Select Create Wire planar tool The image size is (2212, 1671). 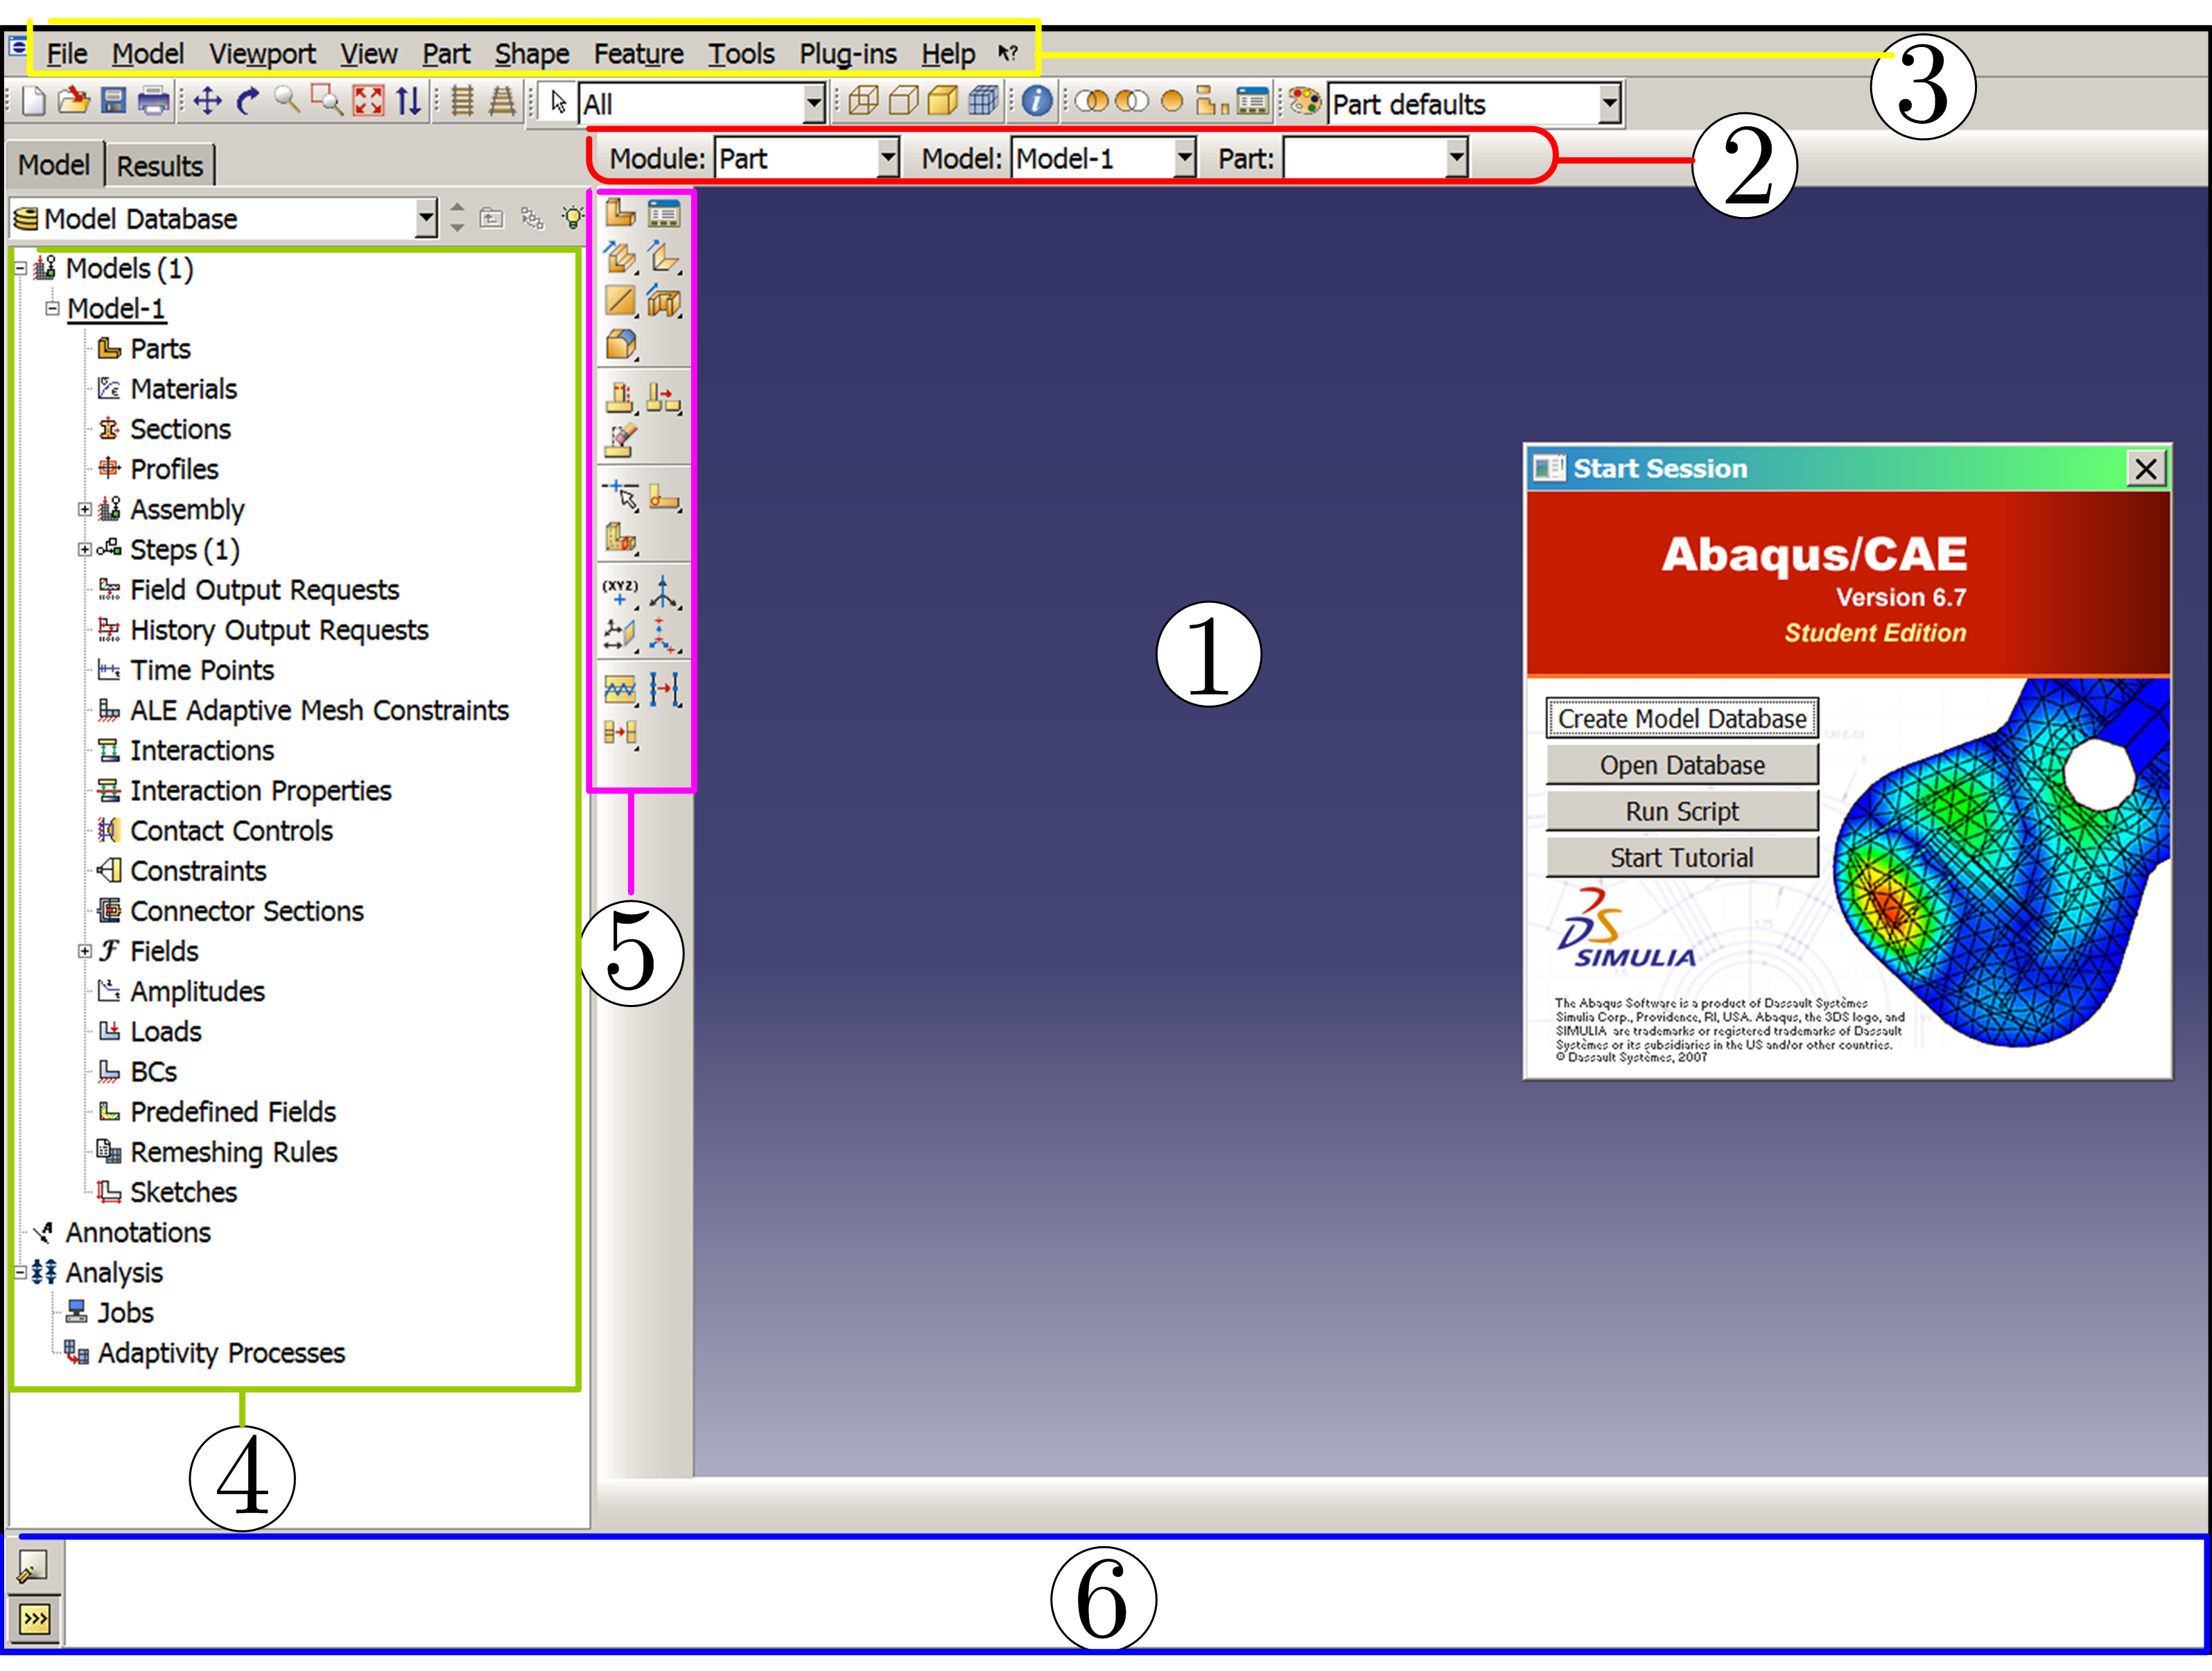click(x=620, y=301)
